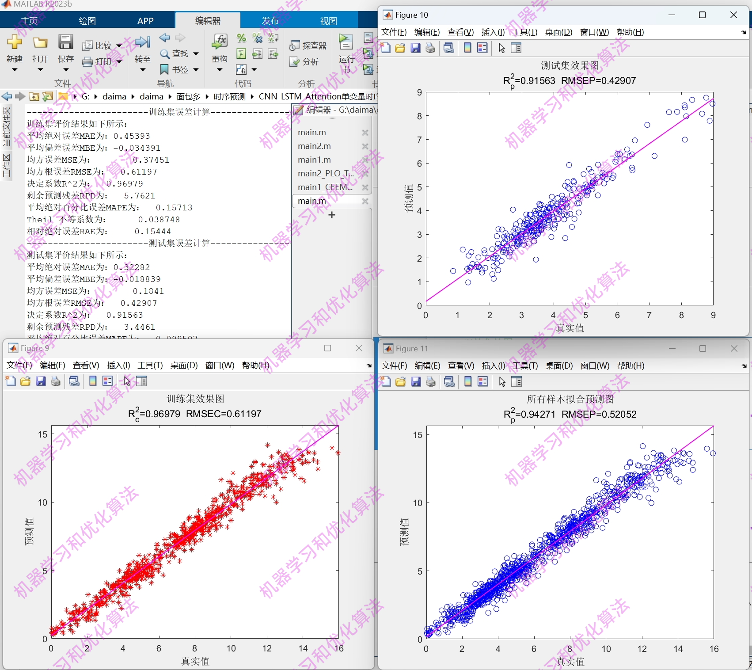Click the daima breadcrumb in the address bar

tap(114, 96)
